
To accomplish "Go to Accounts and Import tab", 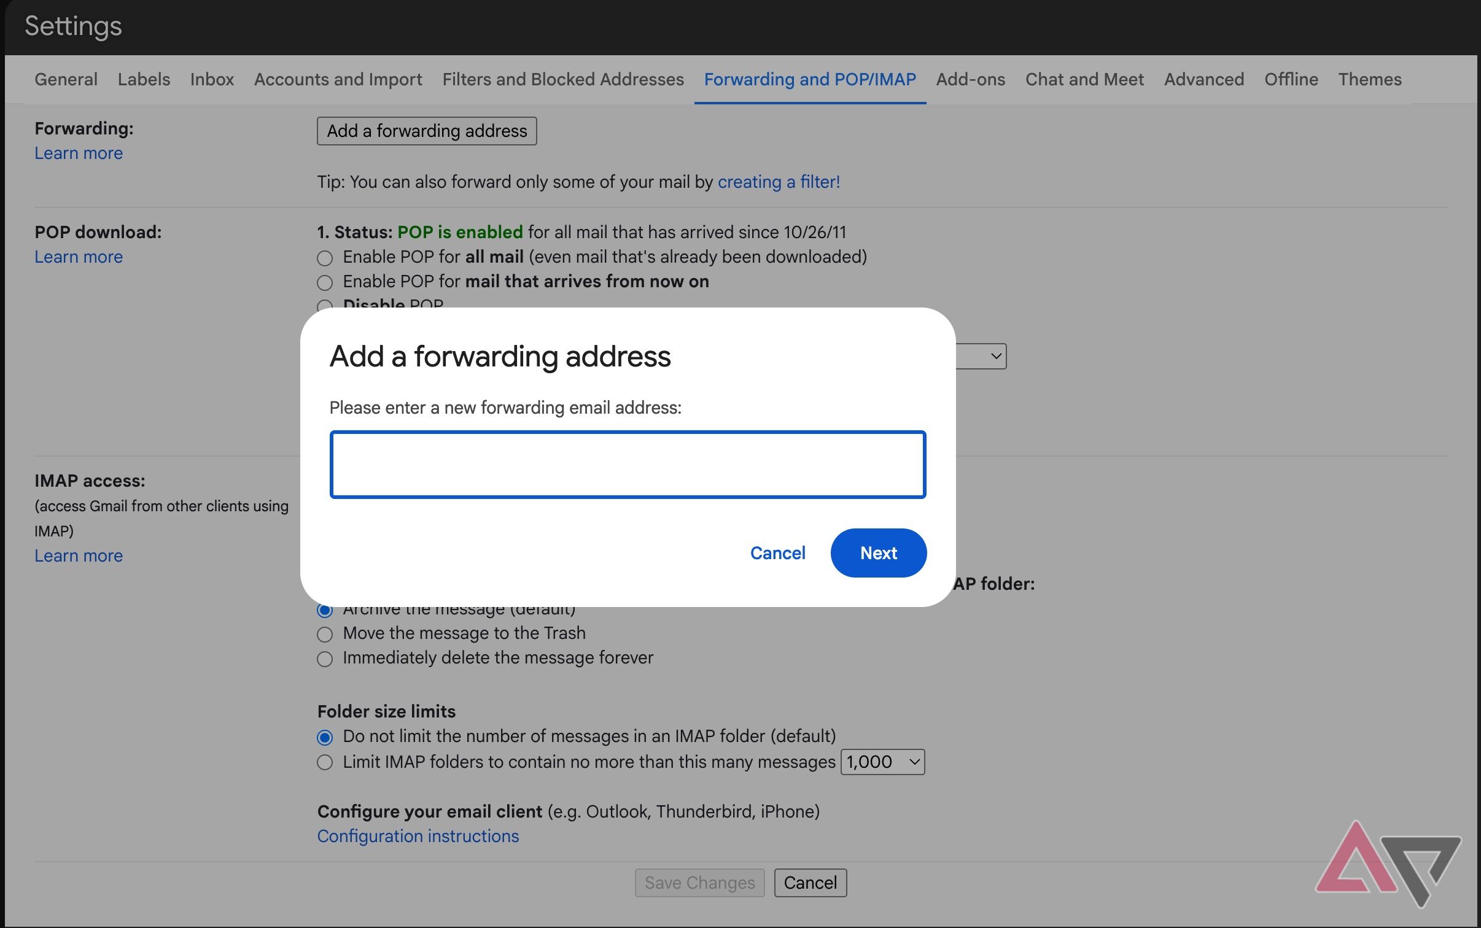I will pos(338,79).
